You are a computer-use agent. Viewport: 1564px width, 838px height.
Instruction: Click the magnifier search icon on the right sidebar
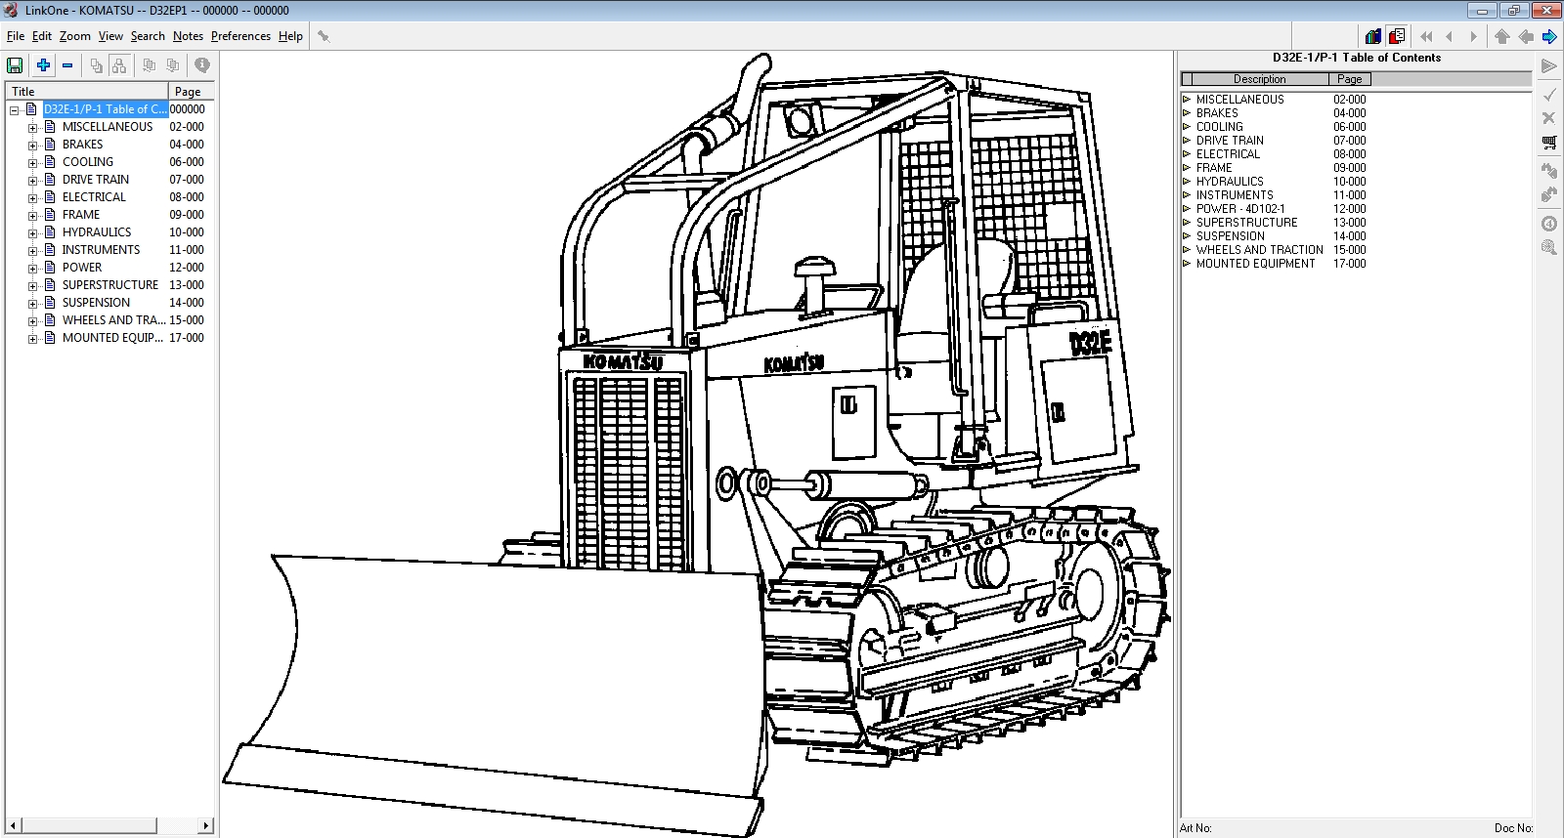pyautogui.click(x=1549, y=247)
